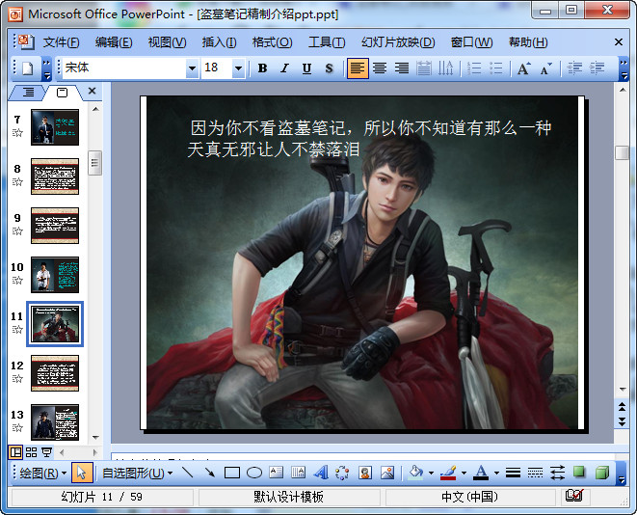Image resolution: width=637 pixels, height=515 pixels.
Task: Open 编辑(E) menu
Action: tap(114, 41)
